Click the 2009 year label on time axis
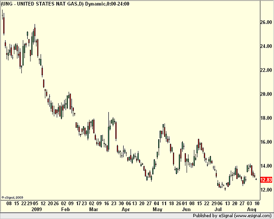Viewport: 274px width, 219px height. (x=37, y=209)
